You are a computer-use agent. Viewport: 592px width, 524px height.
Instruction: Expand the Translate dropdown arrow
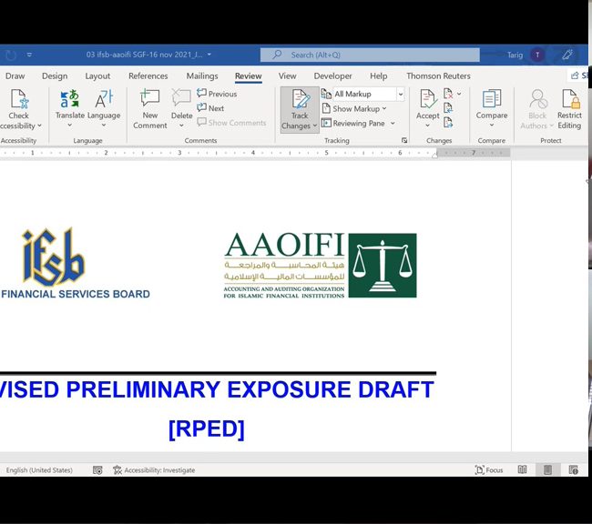(x=69, y=126)
